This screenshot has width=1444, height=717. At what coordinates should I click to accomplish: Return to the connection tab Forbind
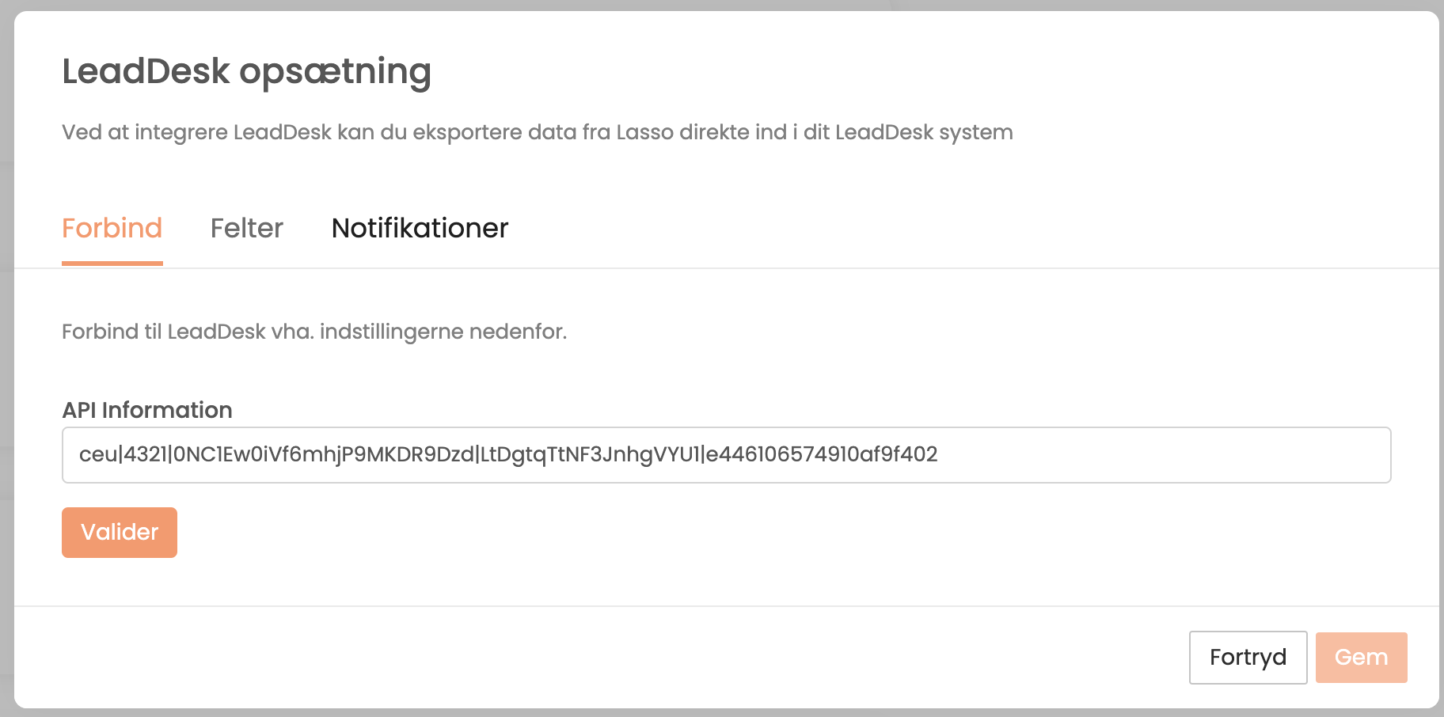click(x=112, y=228)
